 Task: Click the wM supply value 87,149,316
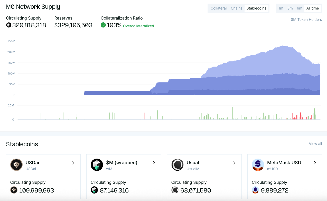[114, 190]
